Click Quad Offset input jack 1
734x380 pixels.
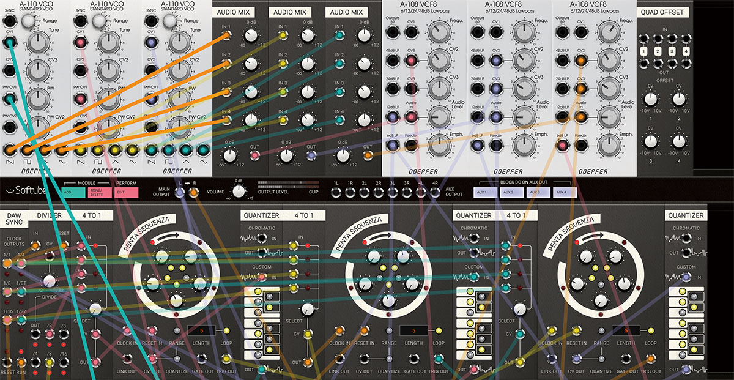(x=644, y=39)
